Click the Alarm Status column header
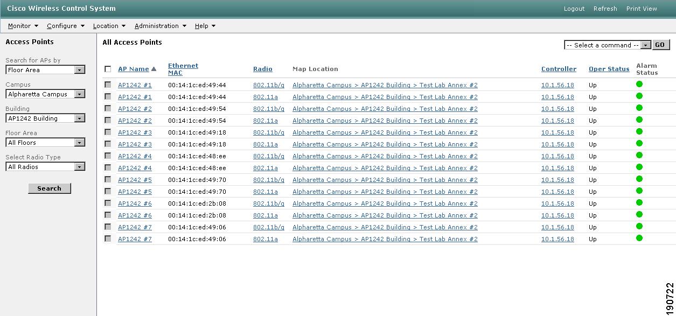Viewport: 676px width, 316px height. [647, 69]
